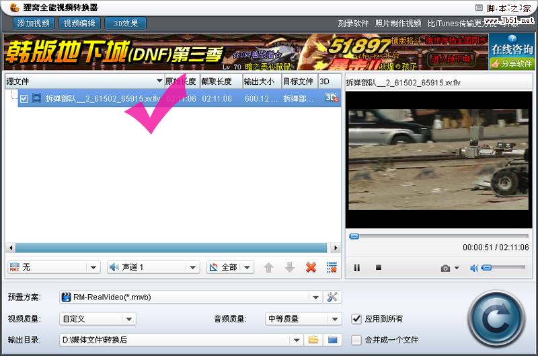The height and width of the screenshot is (356, 538).
Task: Click the 600.12 output size cell
Action: [260, 99]
